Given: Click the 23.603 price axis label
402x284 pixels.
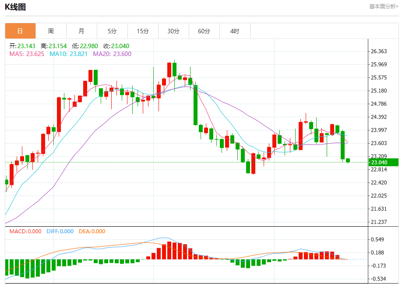Looking at the screenshot, I should click(379, 143).
